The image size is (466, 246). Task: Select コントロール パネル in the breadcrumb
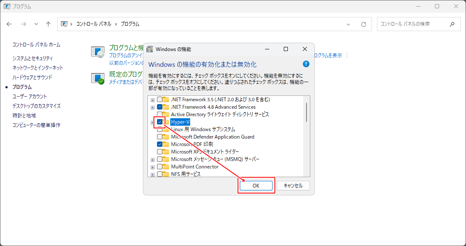point(93,24)
